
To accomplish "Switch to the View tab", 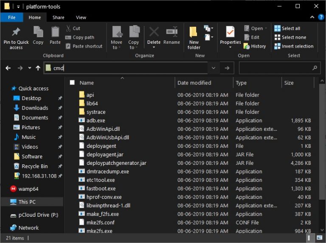I will 81,17.
